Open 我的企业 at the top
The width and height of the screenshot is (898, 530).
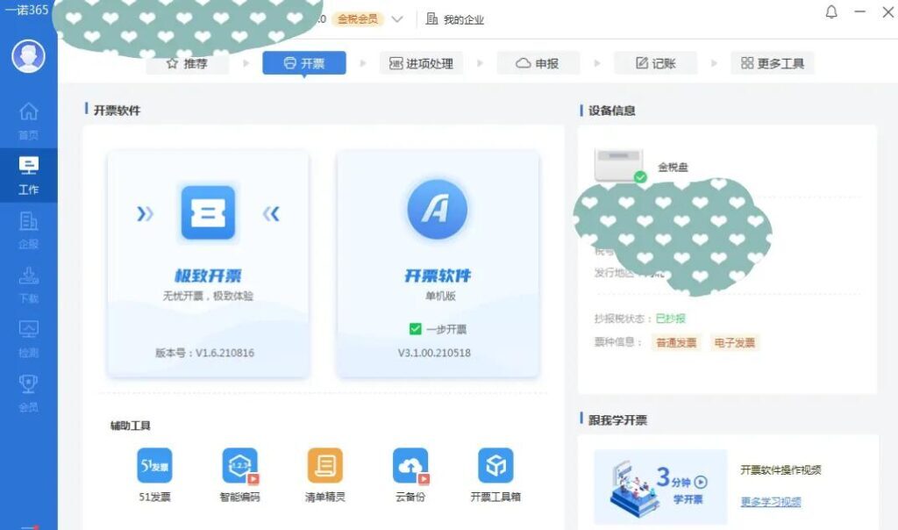tap(455, 19)
